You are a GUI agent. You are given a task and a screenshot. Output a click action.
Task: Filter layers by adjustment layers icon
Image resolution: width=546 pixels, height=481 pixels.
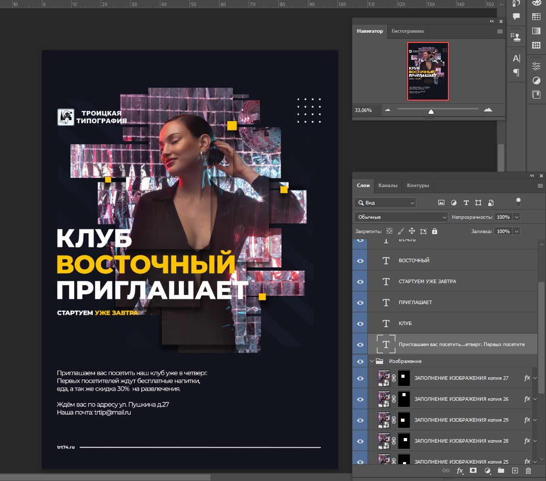pos(454,202)
